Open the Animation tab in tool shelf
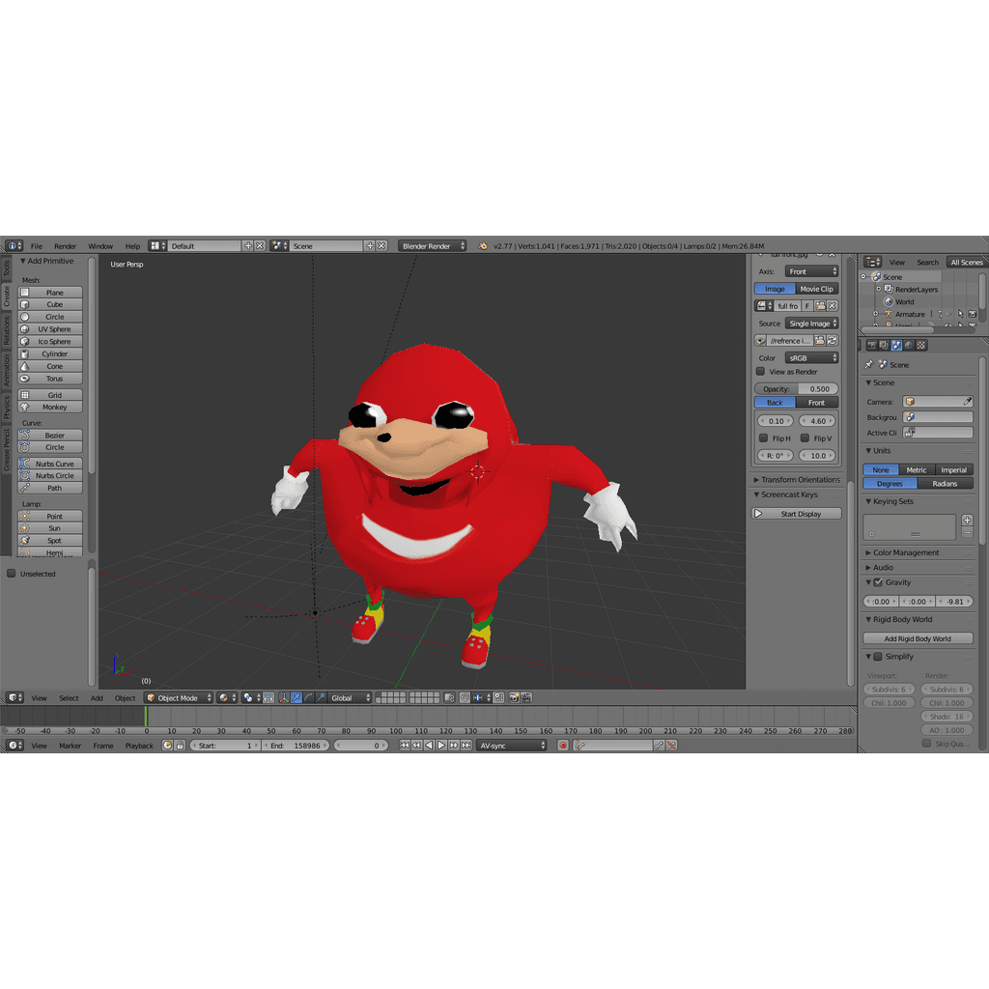Viewport: 989px width, 989px height. [x=7, y=370]
